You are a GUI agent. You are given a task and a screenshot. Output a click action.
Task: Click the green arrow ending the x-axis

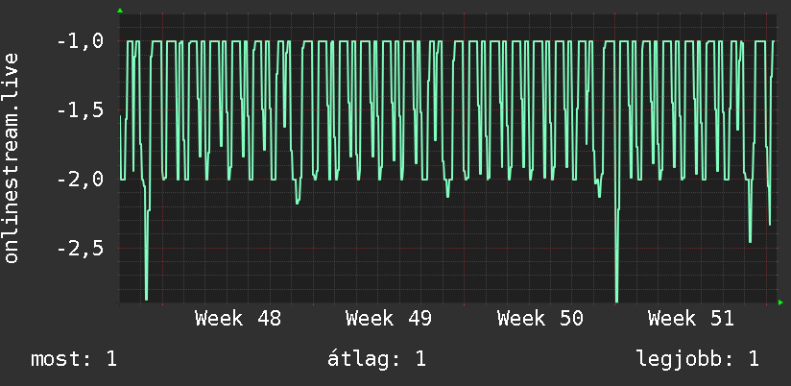[x=780, y=302]
